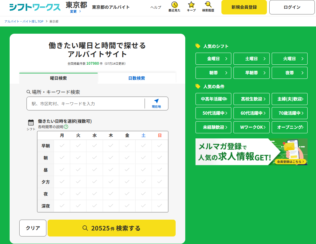
Task: Click the シフト calendar icon
Action: coord(30,122)
